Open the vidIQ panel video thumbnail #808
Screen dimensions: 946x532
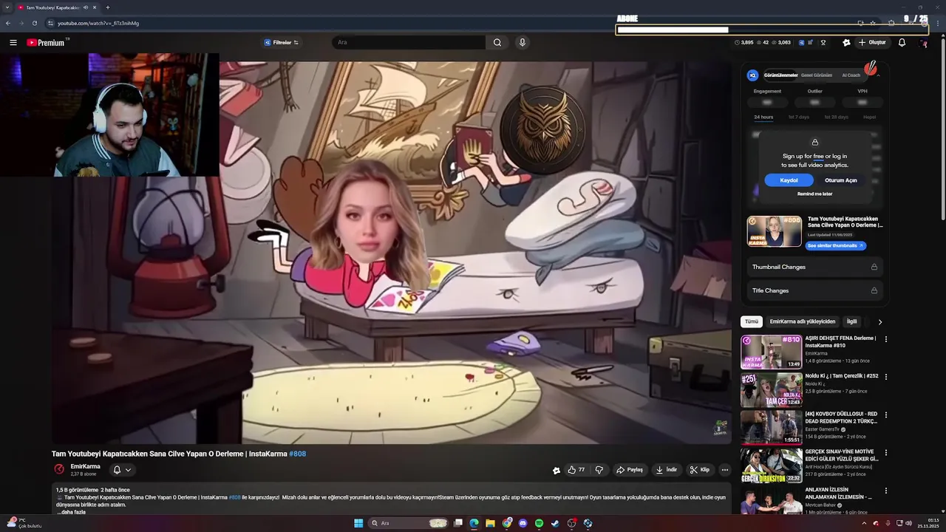click(774, 232)
